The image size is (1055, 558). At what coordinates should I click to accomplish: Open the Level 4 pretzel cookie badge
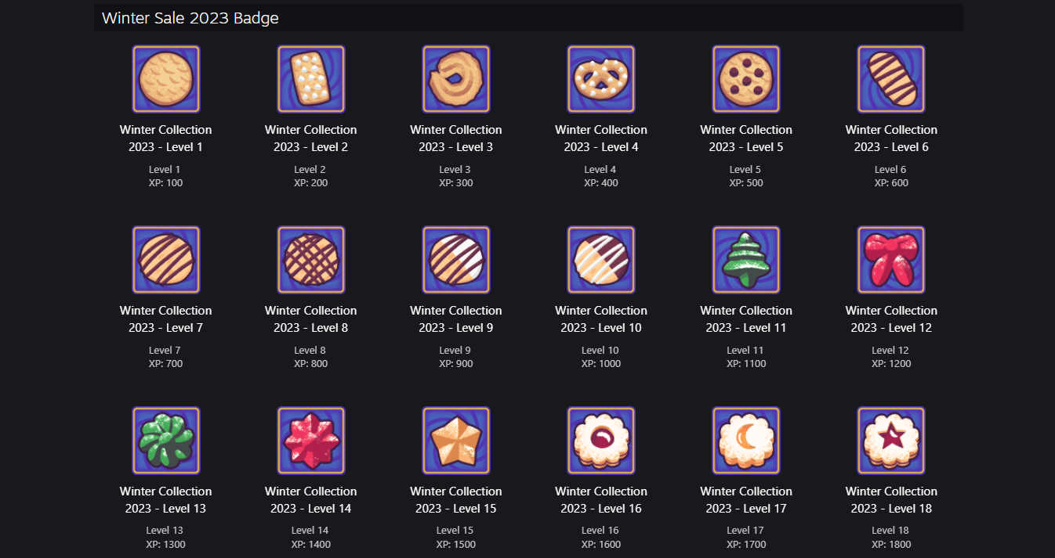pos(600,79)
